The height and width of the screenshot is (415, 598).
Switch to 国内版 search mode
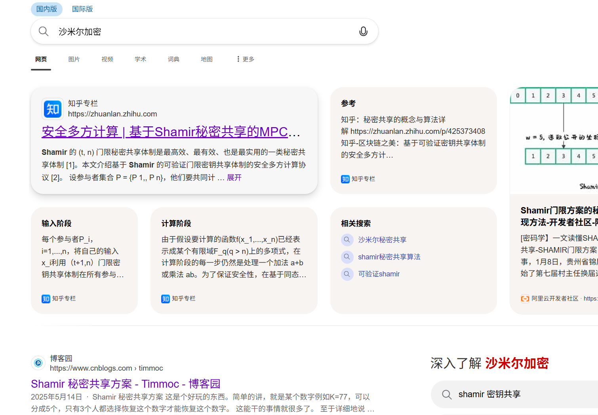click(x=47, y=9)
